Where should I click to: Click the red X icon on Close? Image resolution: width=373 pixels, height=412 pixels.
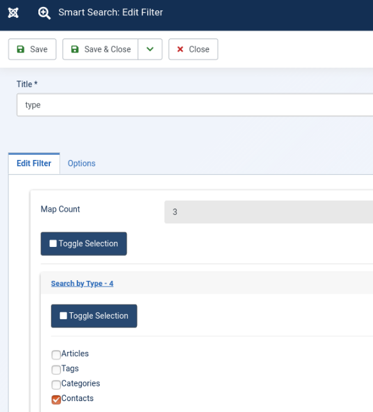[x=180, y=49]
